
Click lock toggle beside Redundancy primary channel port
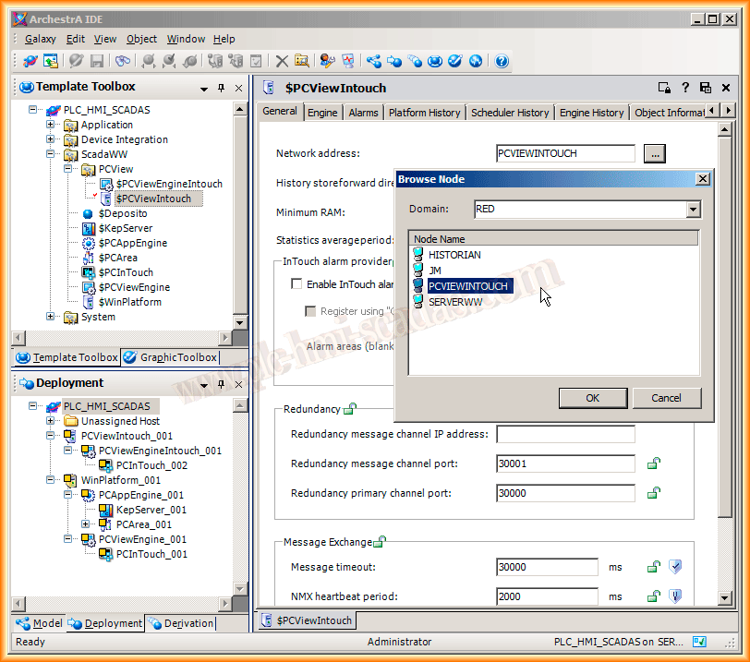click(x=654, y=493)
